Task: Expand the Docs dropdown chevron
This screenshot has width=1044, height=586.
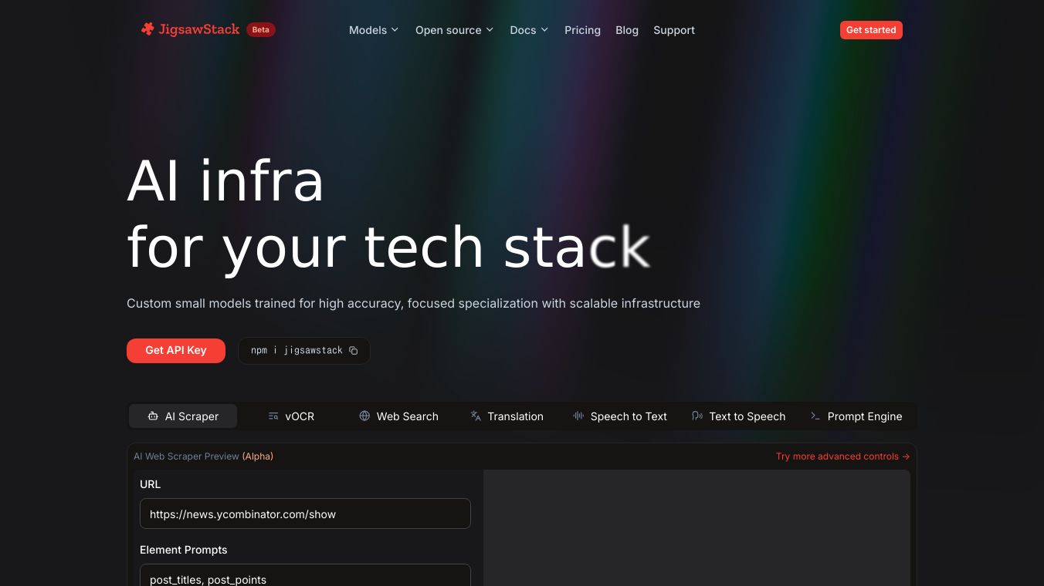Action: click(x=544, y=30)
